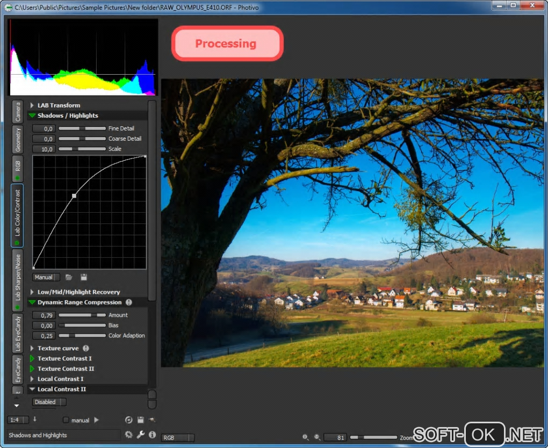Screen dimensions: 548x448
Task: Collapse Local Contrast II section
Action: pyautogui.click(x=32, y=389)
